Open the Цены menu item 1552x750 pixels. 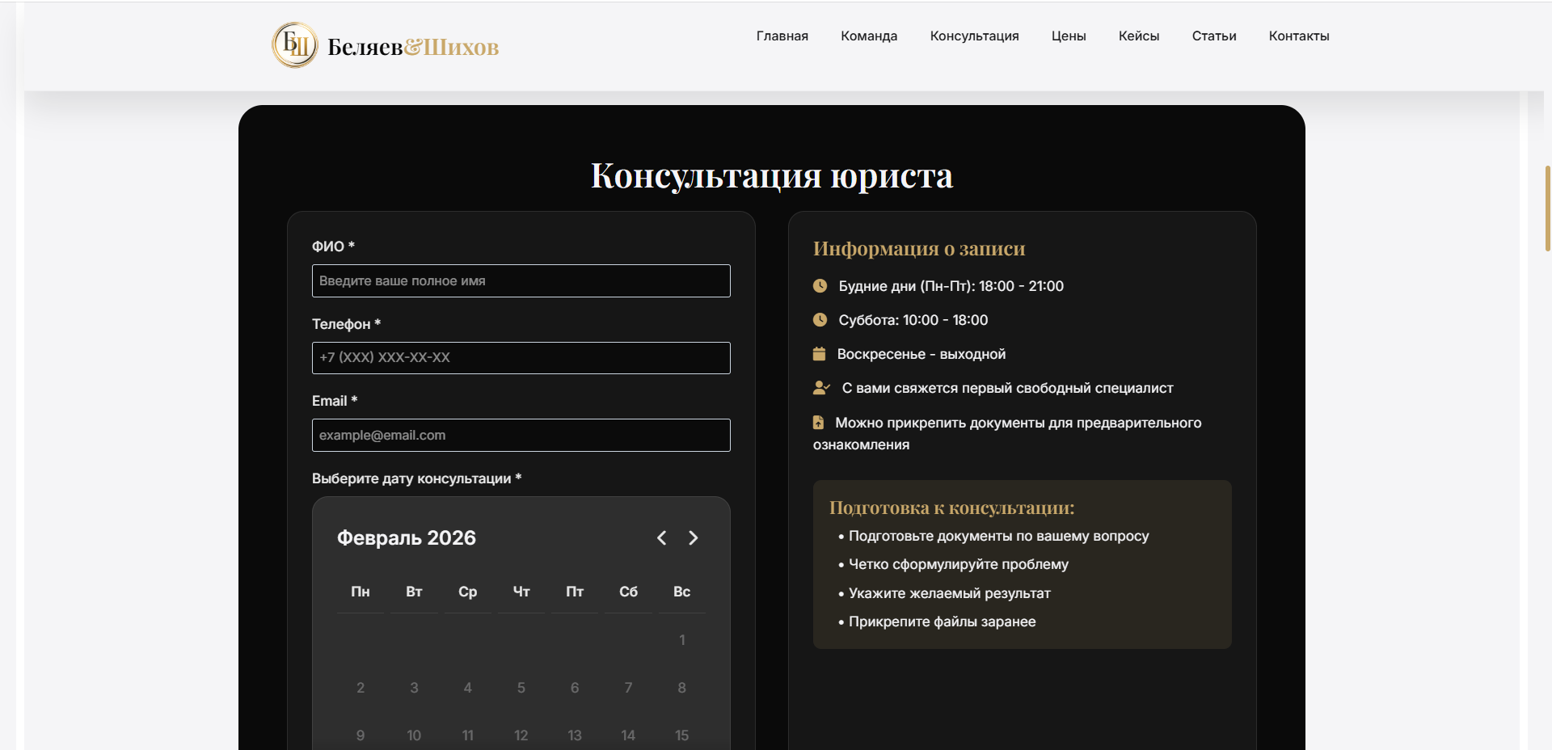point(1069,36)
